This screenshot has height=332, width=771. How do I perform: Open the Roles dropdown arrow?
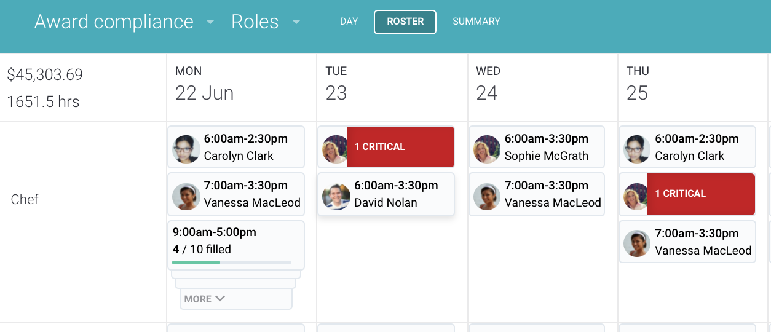[x=296, y=22]
